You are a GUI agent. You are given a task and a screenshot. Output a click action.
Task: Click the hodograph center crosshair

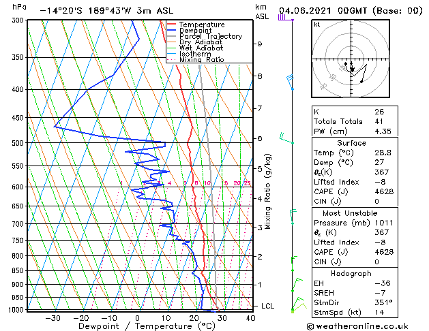point(351,59)
